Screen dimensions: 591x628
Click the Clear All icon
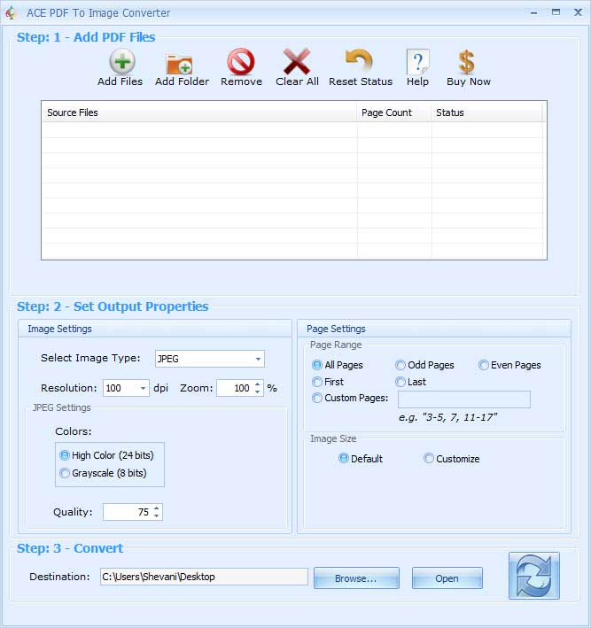(x=297, y=61)
